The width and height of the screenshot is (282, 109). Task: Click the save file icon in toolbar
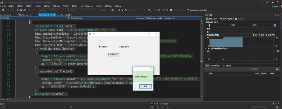[21, 10]
